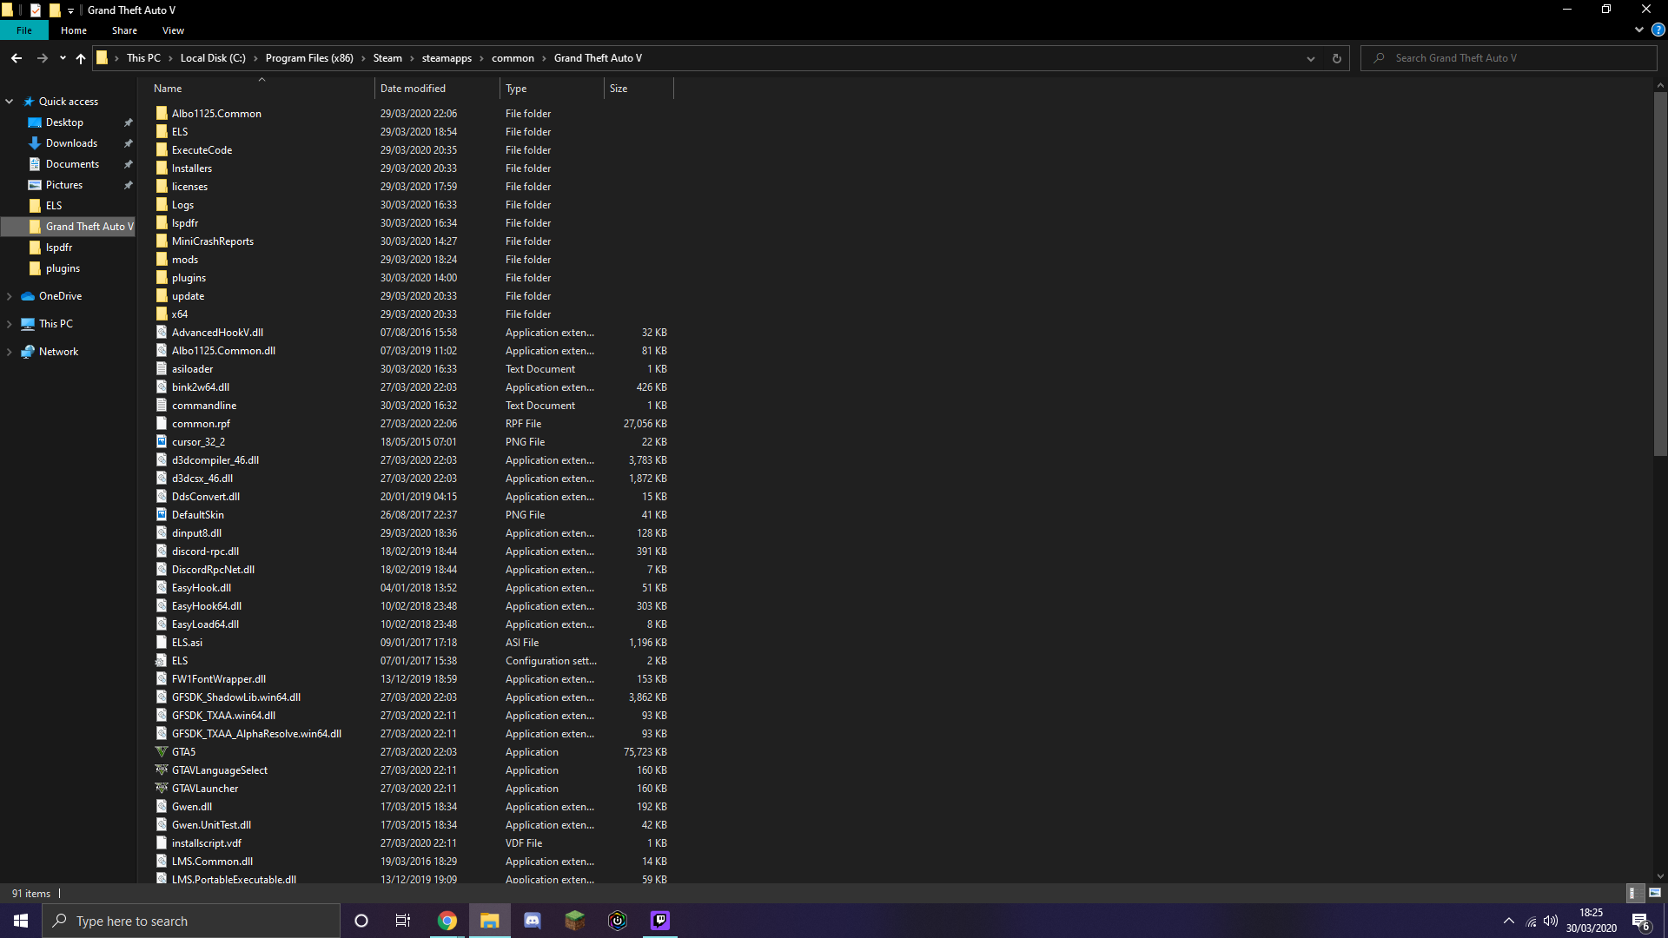
Task: Open Discord from the taskbar
Action: tap(533, 921)
